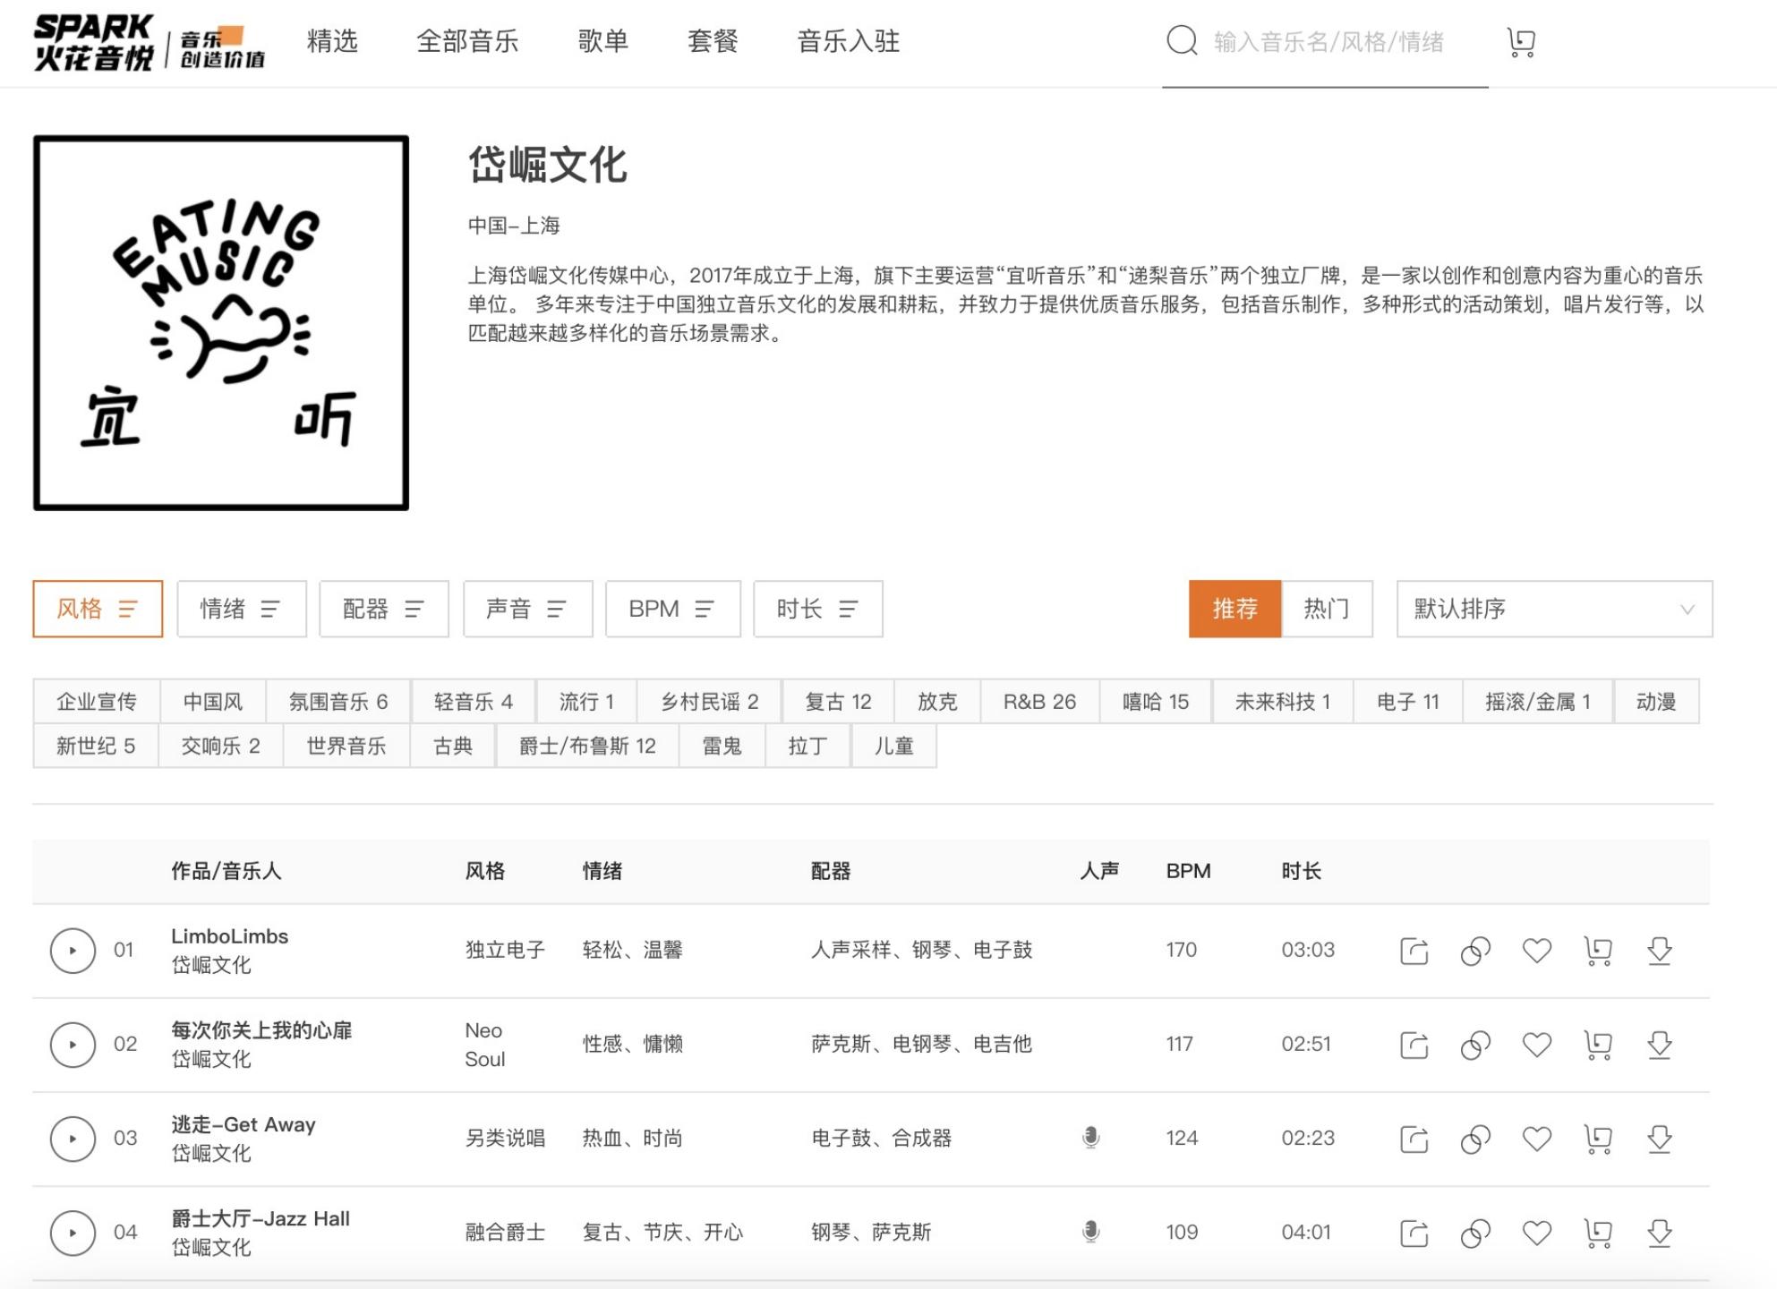This screenshot has height=1289, width=1777.
Task: Toggle the 氛围音乐 6 style tag
Action: coord(338,701)
